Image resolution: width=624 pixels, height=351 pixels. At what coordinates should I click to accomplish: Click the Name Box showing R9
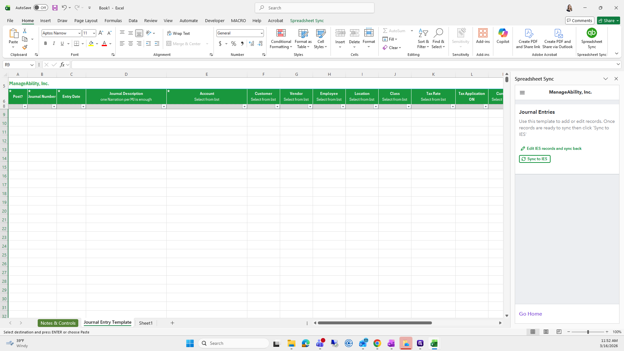click(x=16, y=65)
